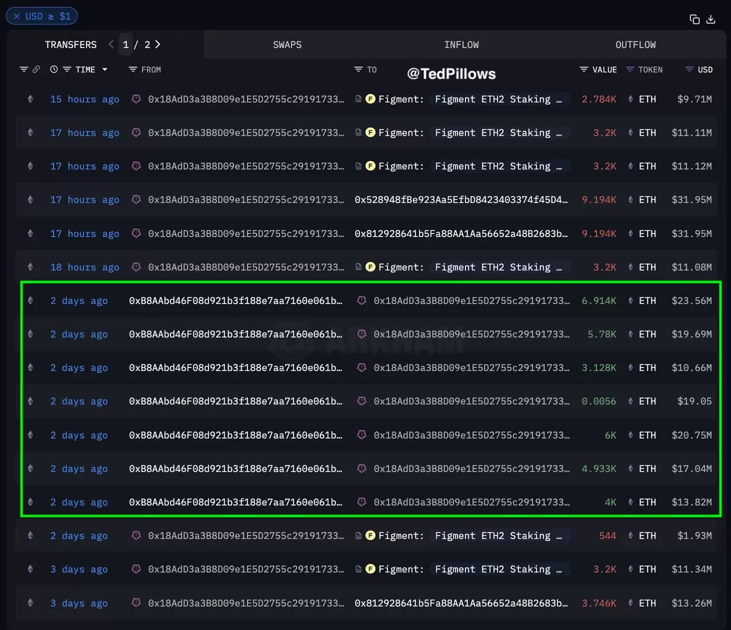
Task: Open address 0x812928641b5F in the 9.194K ETH row
Action: [x=462, y=234]
